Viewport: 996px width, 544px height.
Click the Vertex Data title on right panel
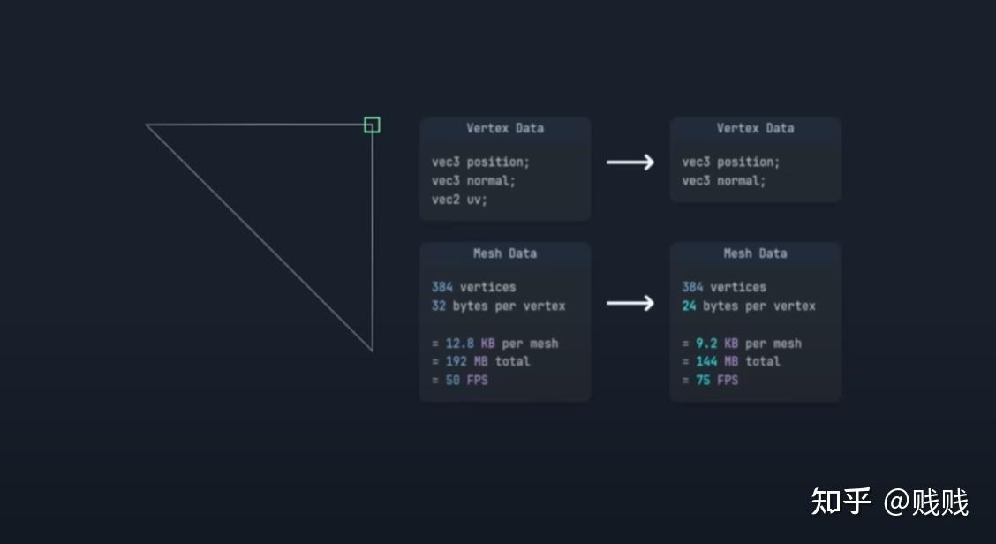[756, 128]
